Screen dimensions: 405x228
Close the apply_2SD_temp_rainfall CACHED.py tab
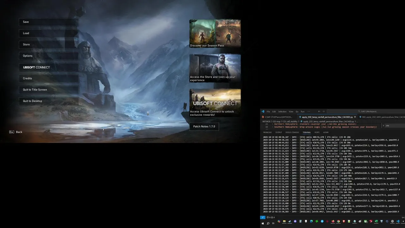coord(355,117)
